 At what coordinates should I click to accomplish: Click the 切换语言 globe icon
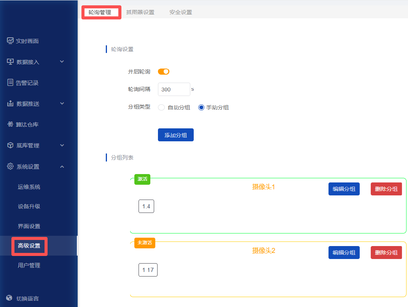[x=10, y=298]
